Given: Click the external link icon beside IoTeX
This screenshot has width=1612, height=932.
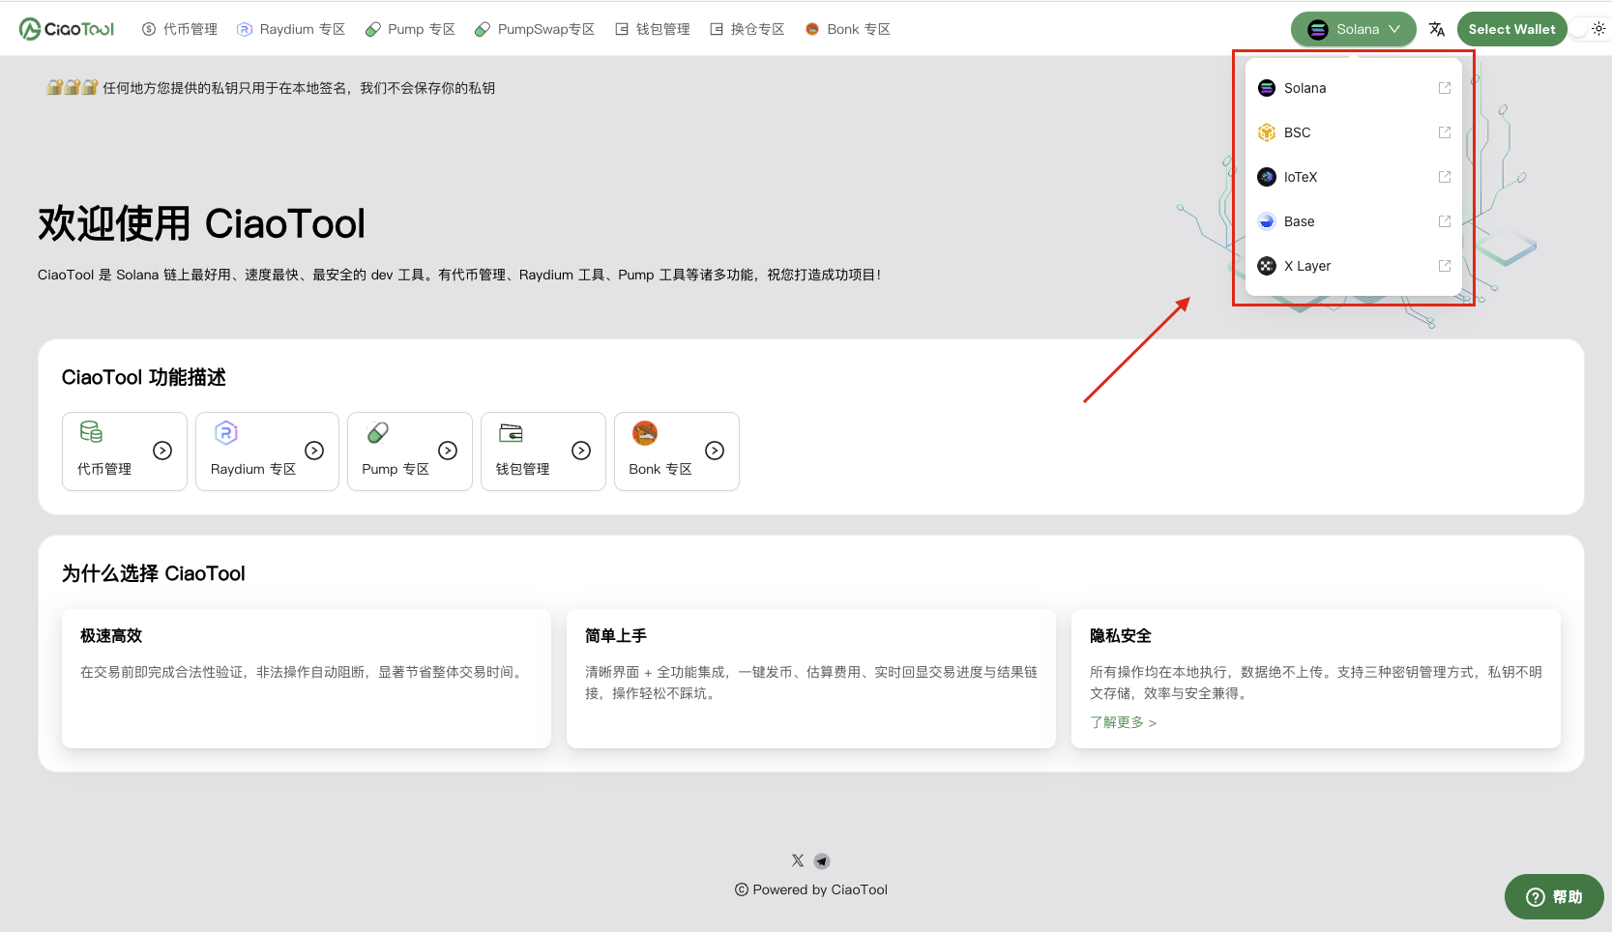Looking at the screenshot, I should coord(1445,177).
